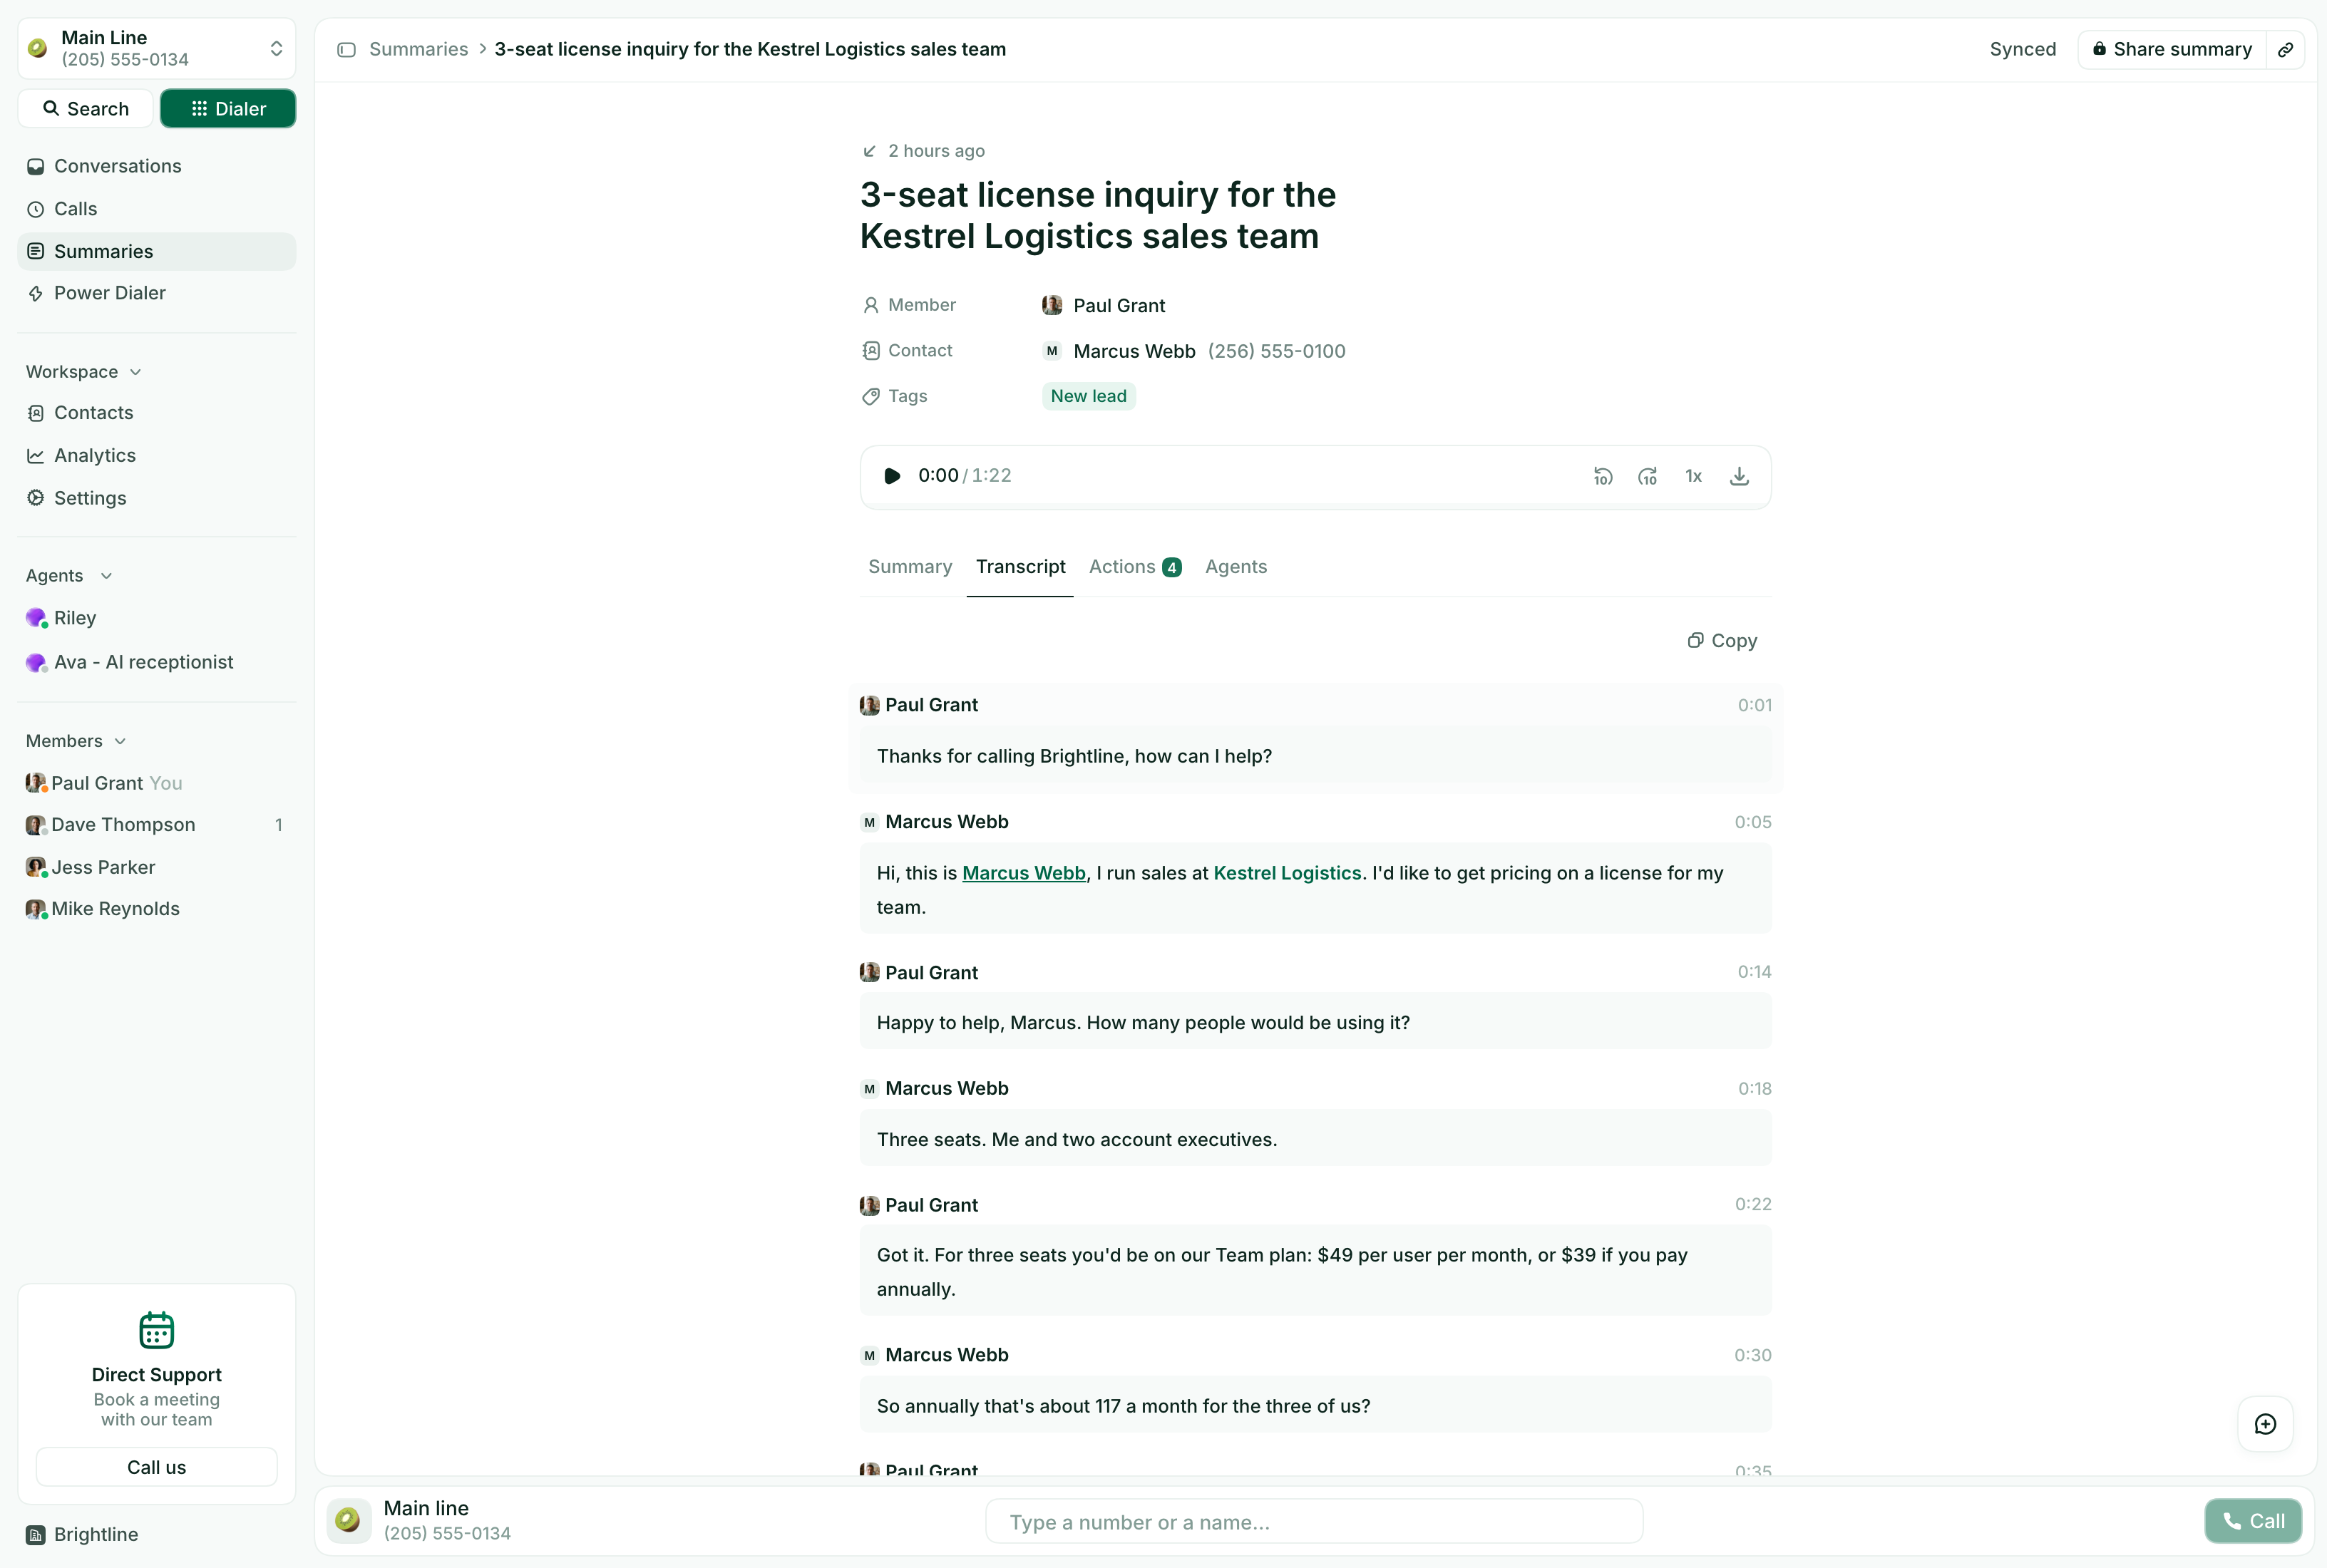Open Analytics page

click(157, 455)
